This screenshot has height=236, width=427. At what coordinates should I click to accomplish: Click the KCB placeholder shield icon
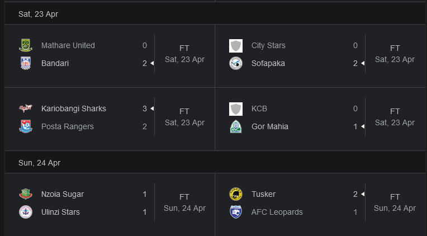coord(236,109)
